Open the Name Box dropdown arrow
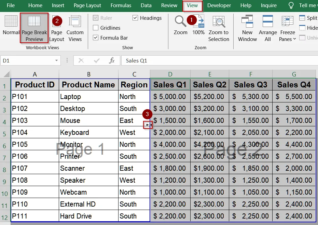 pos(57,60)
